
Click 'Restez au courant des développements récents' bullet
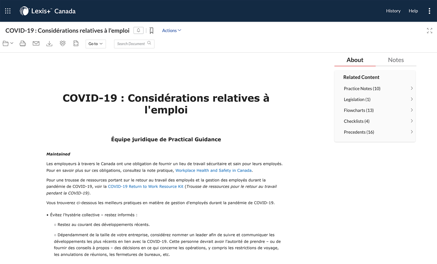[103, 224]
